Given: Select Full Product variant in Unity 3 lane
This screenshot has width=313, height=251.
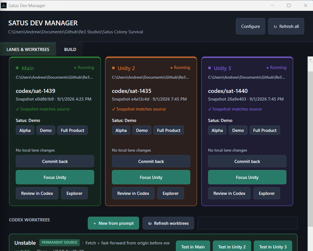Looking at the screenshot, I should coord(265,130).
